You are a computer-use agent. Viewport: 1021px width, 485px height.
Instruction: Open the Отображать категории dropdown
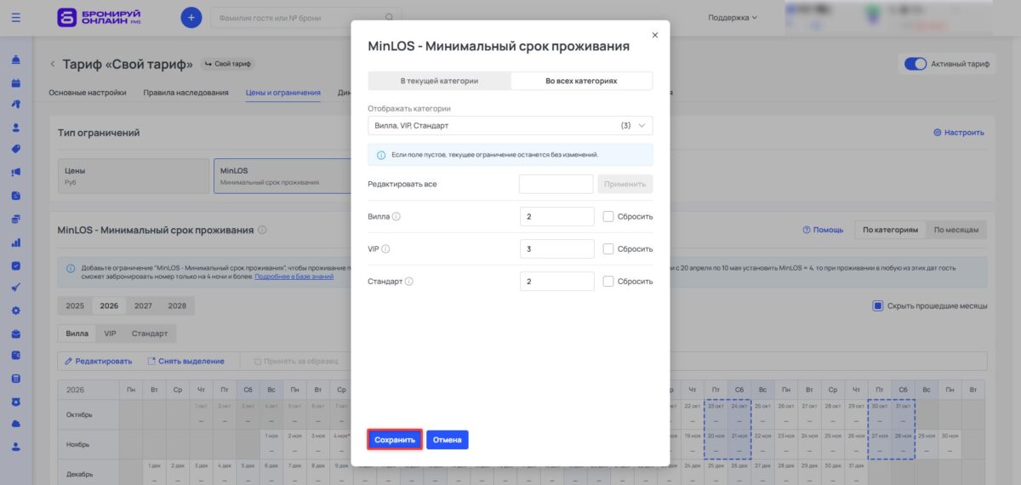[x=510, y=125]
